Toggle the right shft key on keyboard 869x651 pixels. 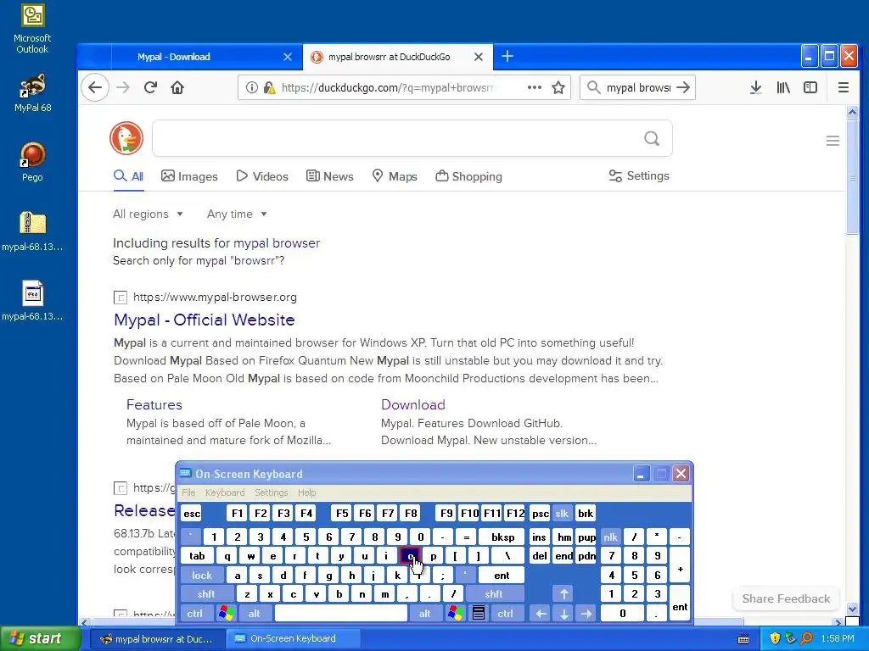pyautogui.click(x=494, y=594)
